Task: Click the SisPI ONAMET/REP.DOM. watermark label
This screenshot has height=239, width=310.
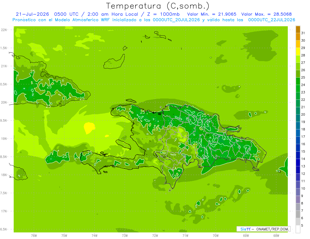Action: [263, 229]
